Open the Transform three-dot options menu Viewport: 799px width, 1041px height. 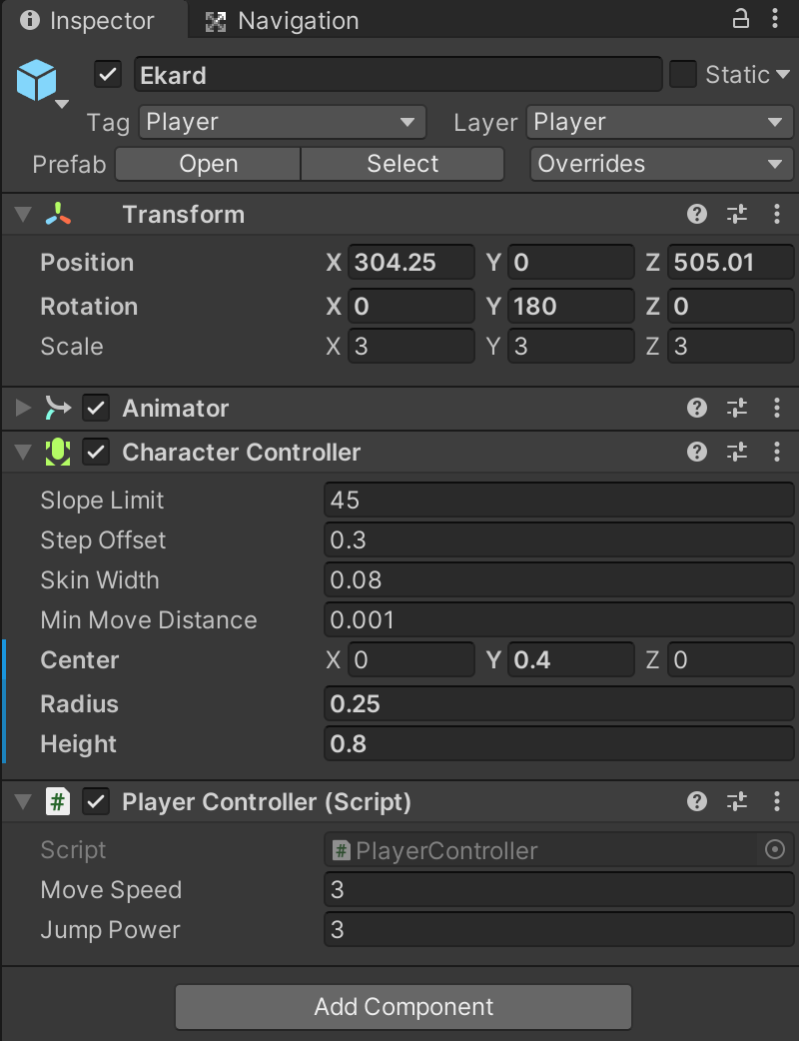click(x=777, y=214)
